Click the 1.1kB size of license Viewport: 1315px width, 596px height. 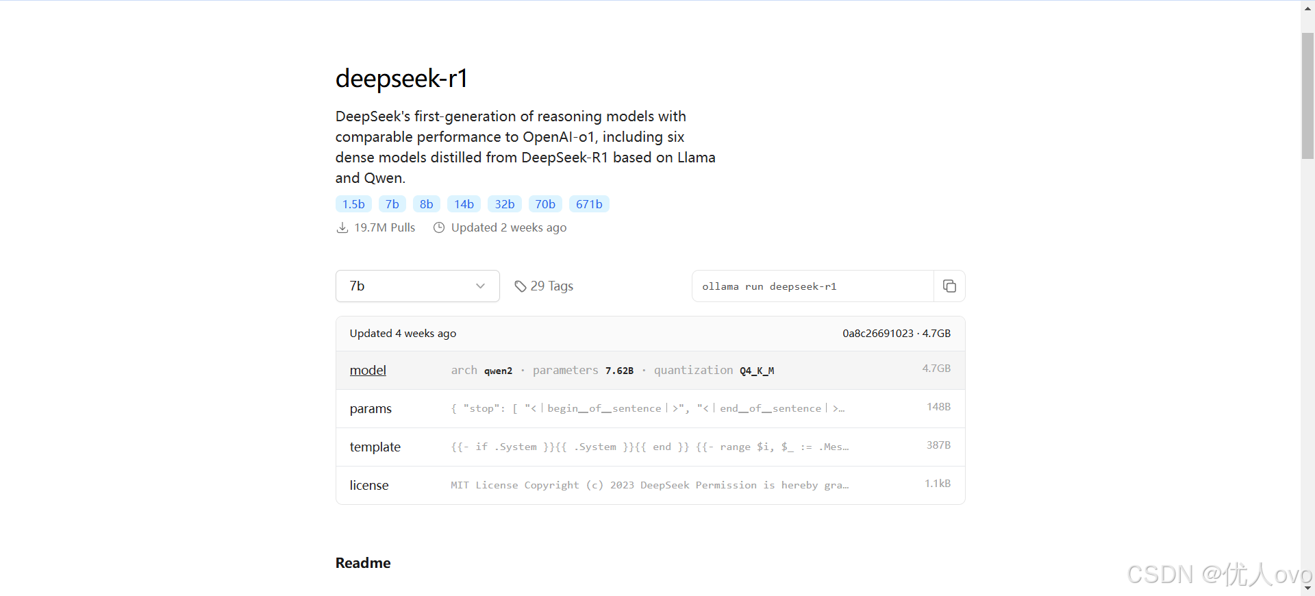(938, 484)
